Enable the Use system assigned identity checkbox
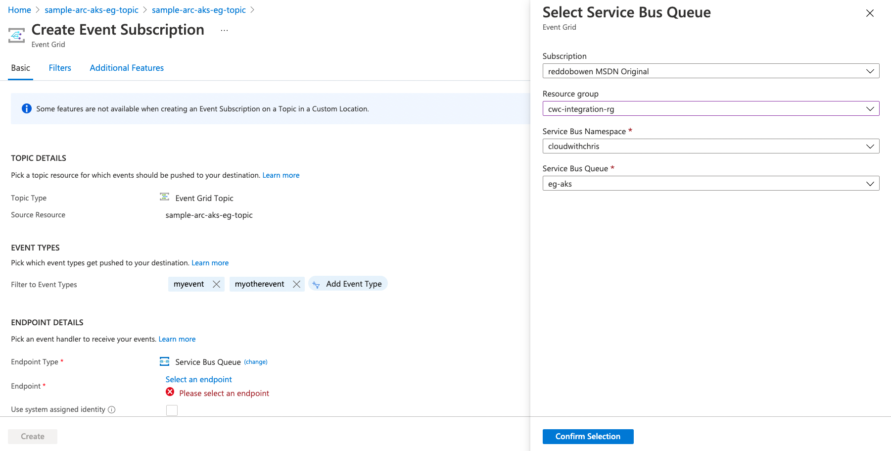 coord(172,410)
